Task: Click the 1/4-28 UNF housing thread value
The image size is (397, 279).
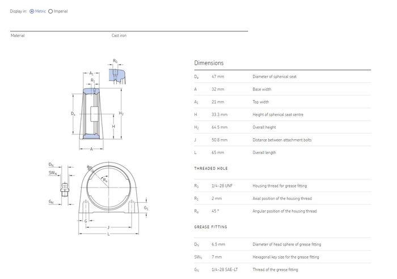Action: pyautogui.click(x=222, y=186)
